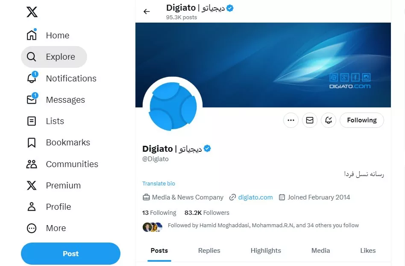Toggle the Following button to unfollow
This screenshot has height=266, width=405.
click(361, 120)
